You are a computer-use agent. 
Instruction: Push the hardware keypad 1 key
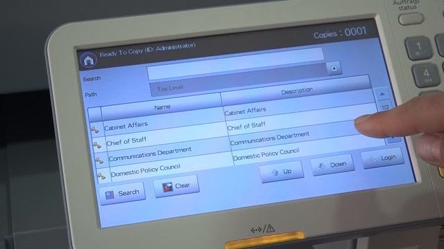click(x=419, y=48)
